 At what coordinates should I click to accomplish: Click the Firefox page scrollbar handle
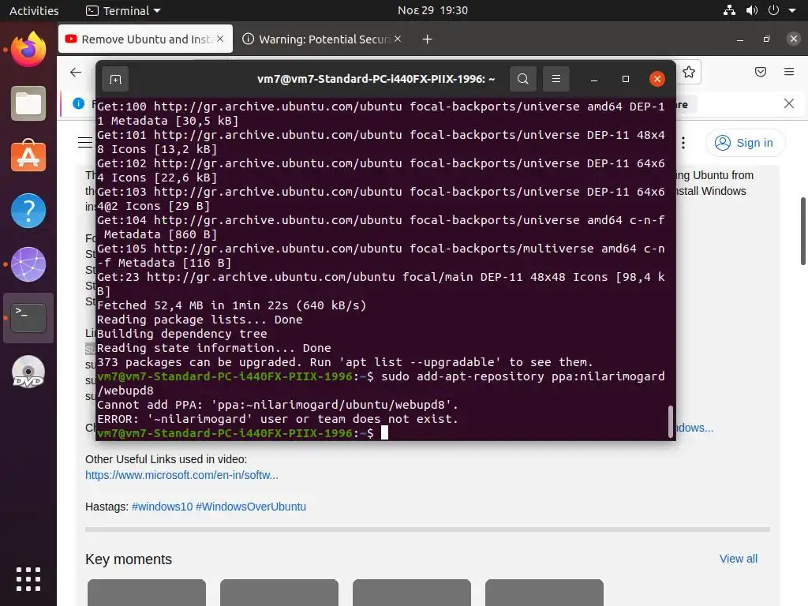coord(802,230)
